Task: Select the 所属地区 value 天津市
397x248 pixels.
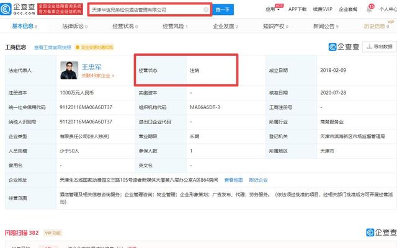Action: 327,151
